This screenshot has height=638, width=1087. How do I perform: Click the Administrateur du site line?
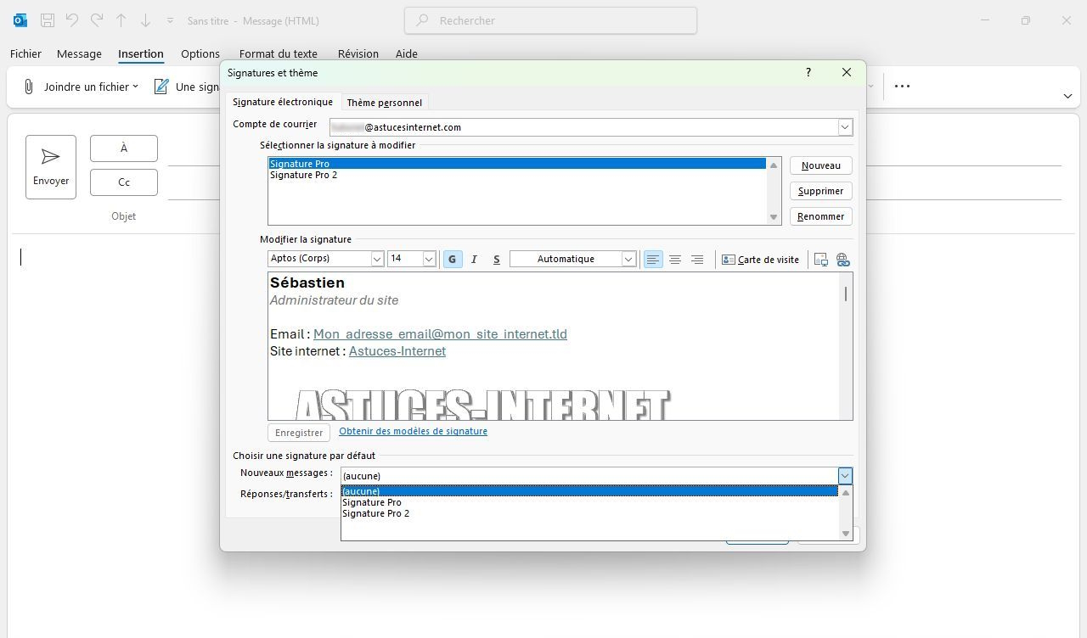pos(334,300)
